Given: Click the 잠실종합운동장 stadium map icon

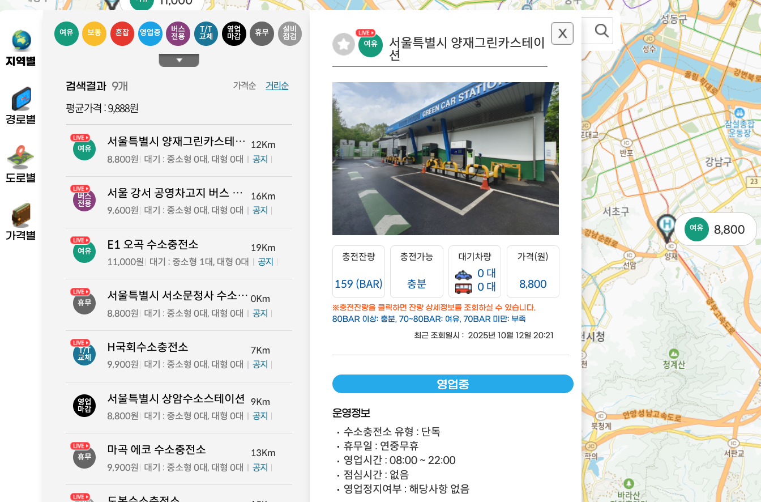Looking at the screenshot, I should click(739, 113).
